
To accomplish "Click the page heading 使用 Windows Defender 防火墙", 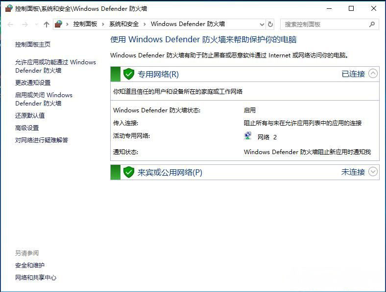I will click(x=203, y=39).
